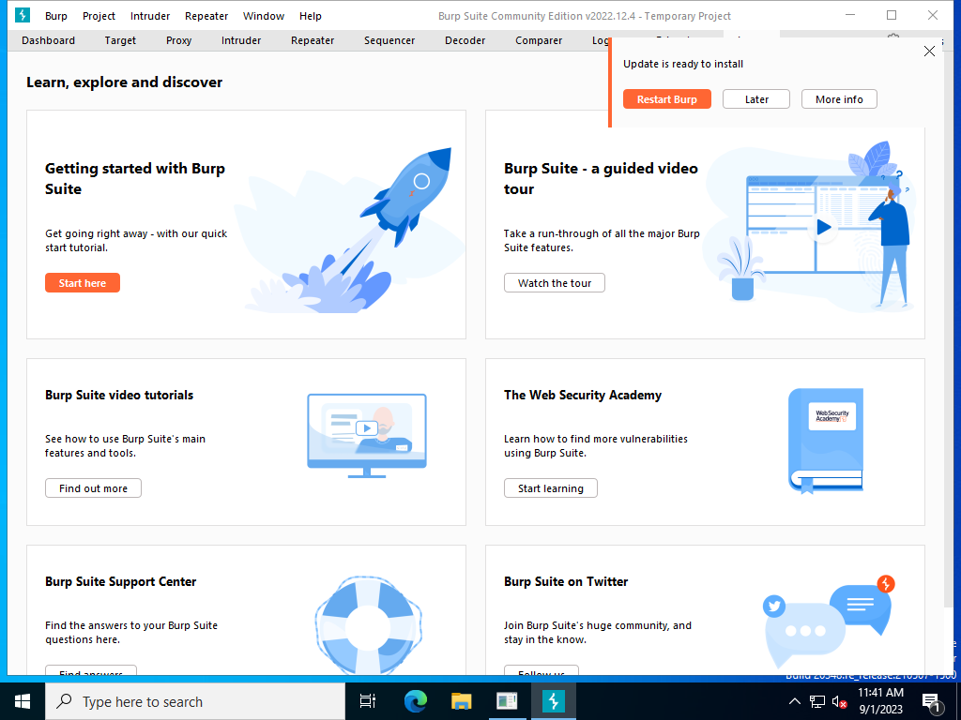Click the Learn, explore and discover heading
The image size is (961, 720).
coord(125,82)
